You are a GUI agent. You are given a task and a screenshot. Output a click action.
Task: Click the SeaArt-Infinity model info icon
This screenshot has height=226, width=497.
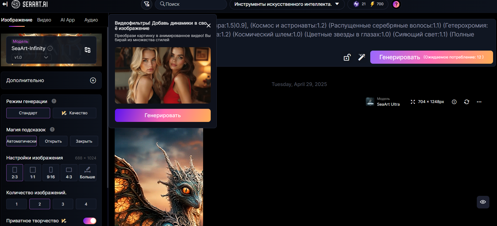click(50, 48)
